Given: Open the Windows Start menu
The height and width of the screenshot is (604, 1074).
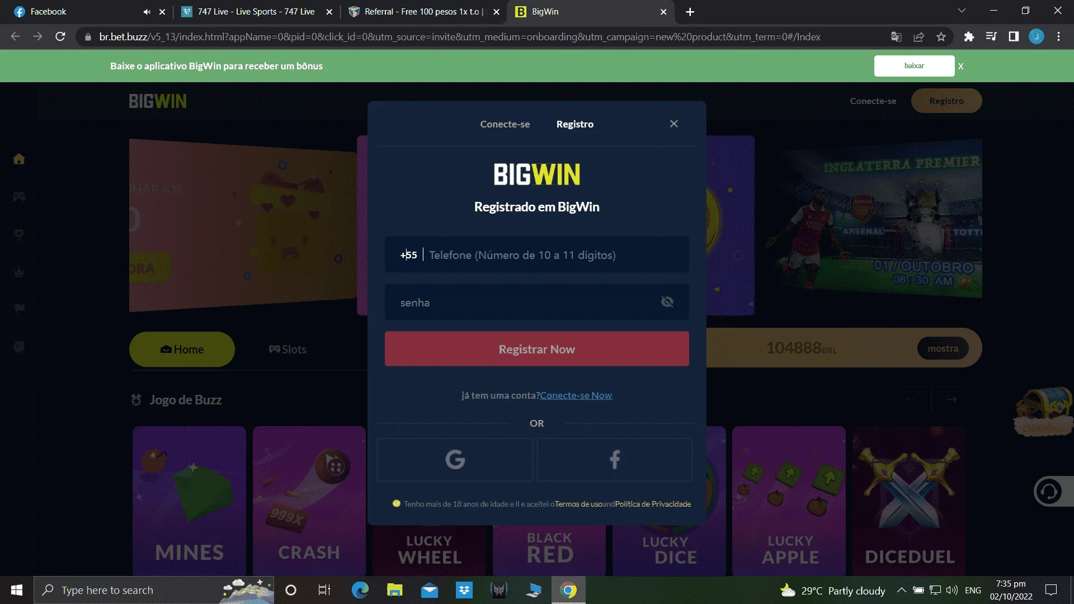Looking at the screenshot, I should click(17, 590).
